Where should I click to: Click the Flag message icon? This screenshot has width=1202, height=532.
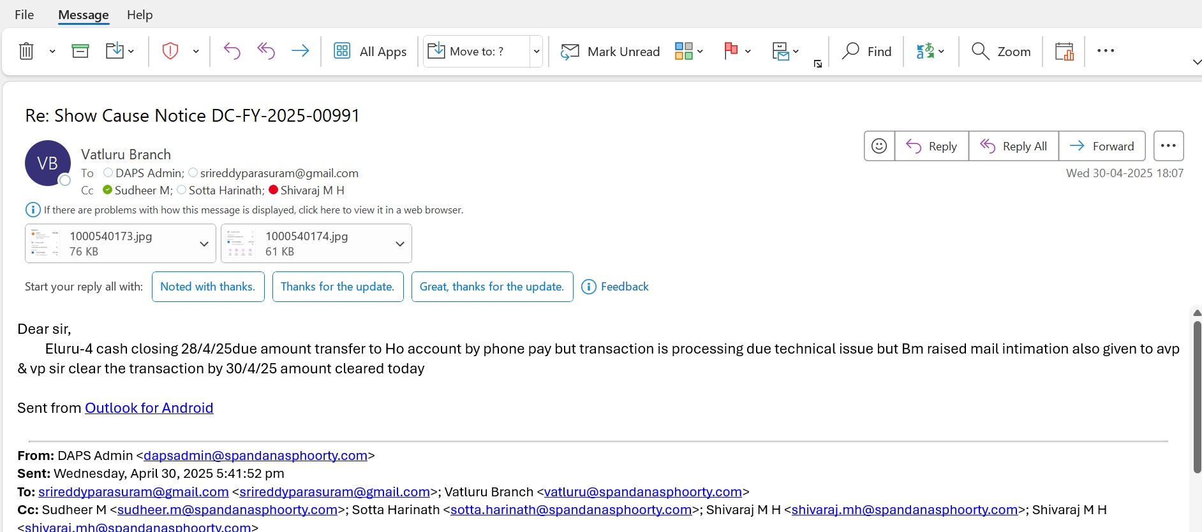(x=731, y=51)
